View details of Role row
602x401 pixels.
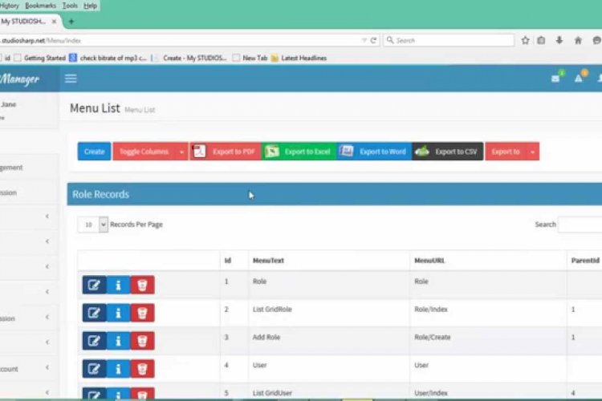coord(118,286)
